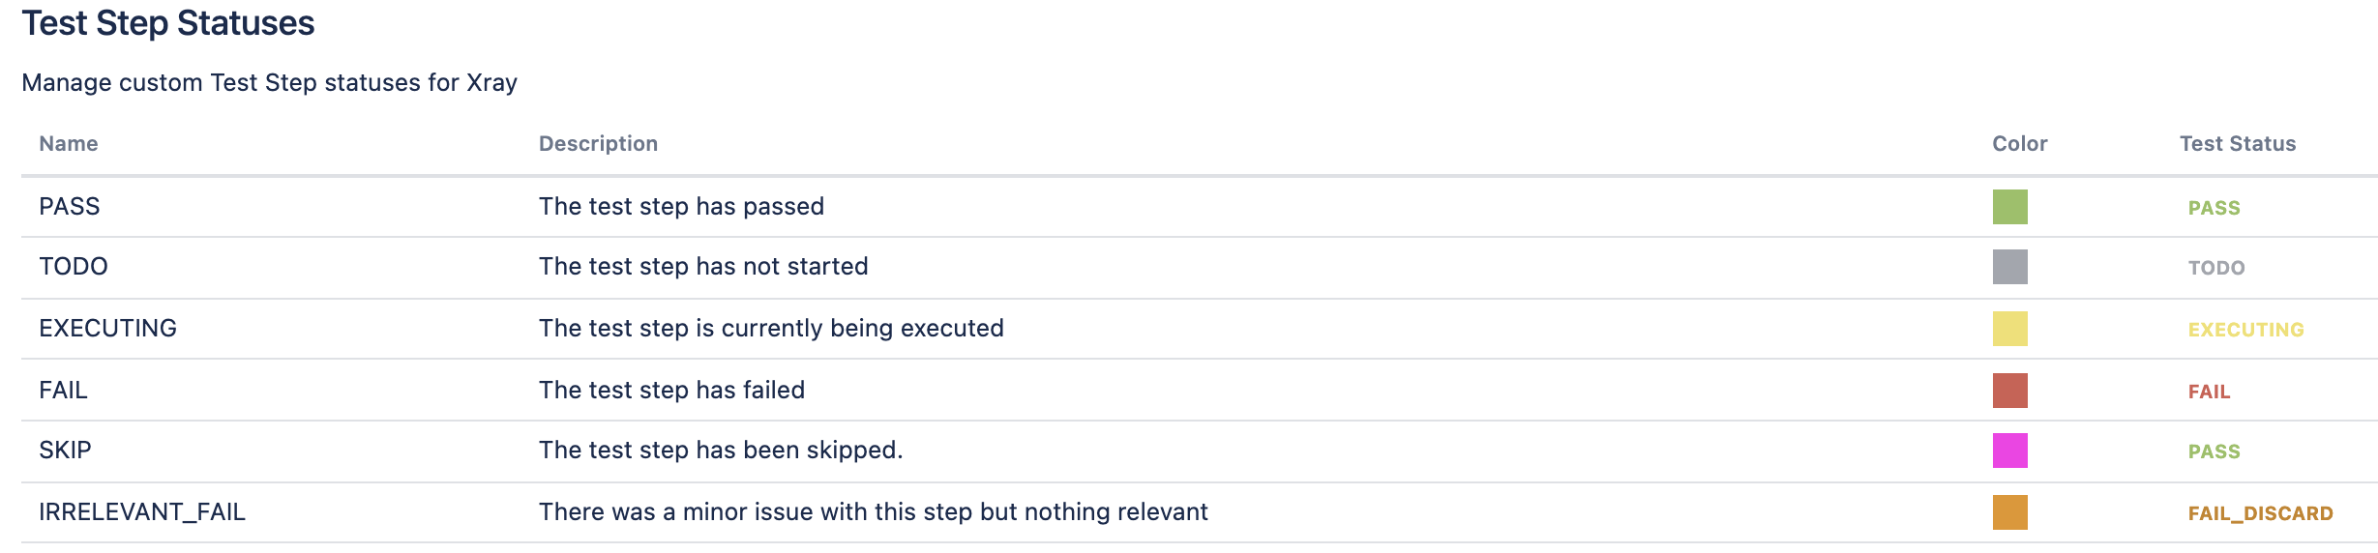Select the orange IRRELEVANT_FAIL color swatch
Screen dimensions: 2378x553
[2009, 512]
